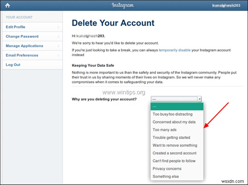Open the username menu ending in 203
The width and height of the screenshot is (248, 185).
[x=226, y=5]
